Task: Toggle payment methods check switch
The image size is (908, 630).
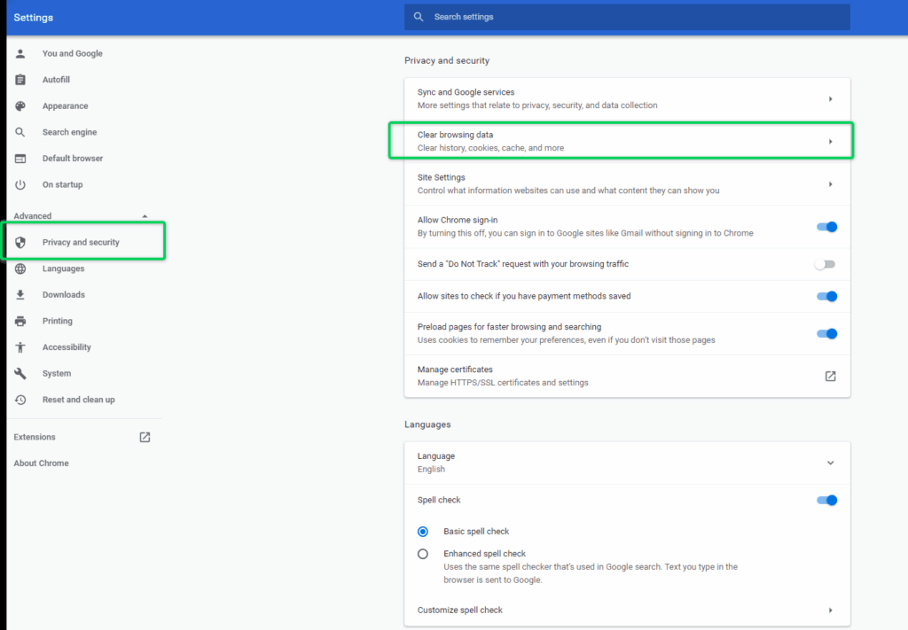Action: click(826, 296)
